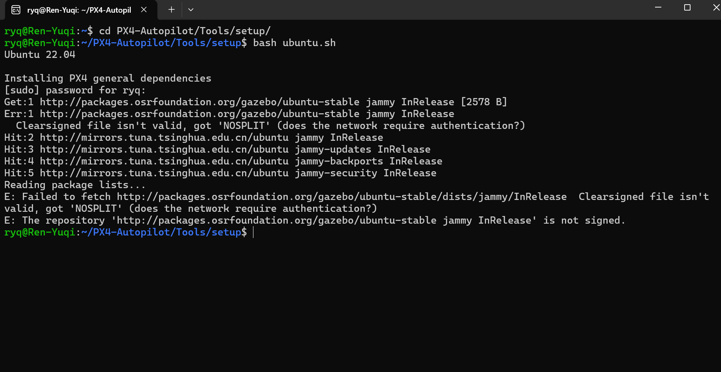Click the osrfoundation URL on the Get:1 line
Viewport: 721px width, 372px height.
(x=199, y=102)
